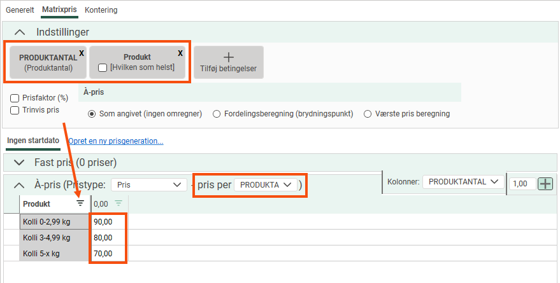Collapse the Indstillinger section chevron

(x=20, y=32)
